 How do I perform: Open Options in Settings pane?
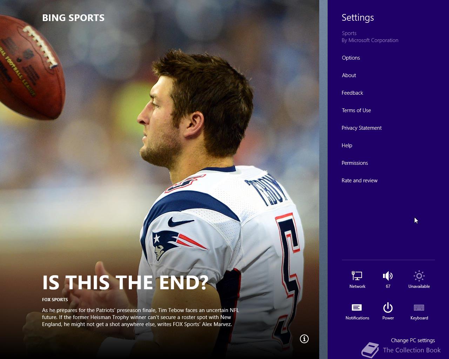[x=351, y=58]
